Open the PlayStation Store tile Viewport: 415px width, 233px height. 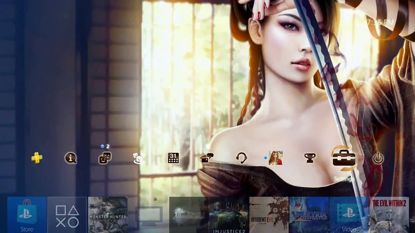(x=27, y=215)
